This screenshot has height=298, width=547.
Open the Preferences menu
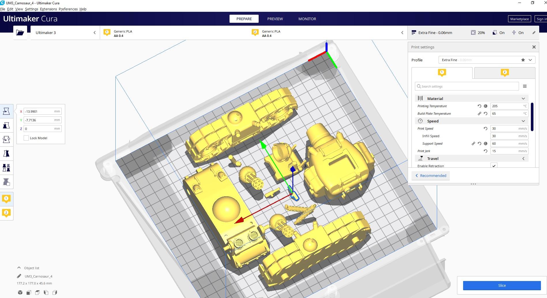[68, 9]
